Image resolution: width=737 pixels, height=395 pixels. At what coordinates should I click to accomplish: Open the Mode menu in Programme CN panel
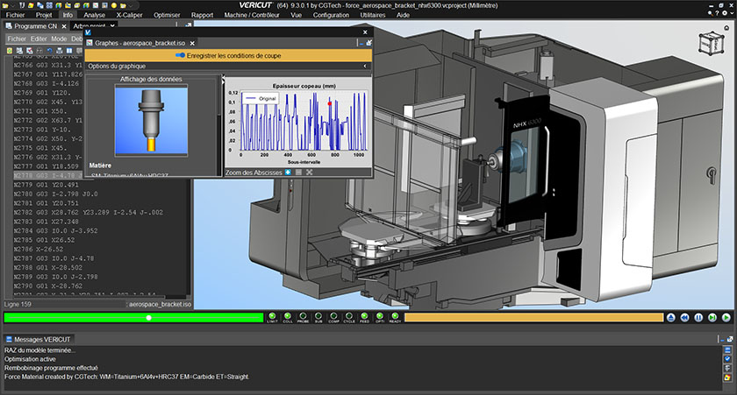59,39
